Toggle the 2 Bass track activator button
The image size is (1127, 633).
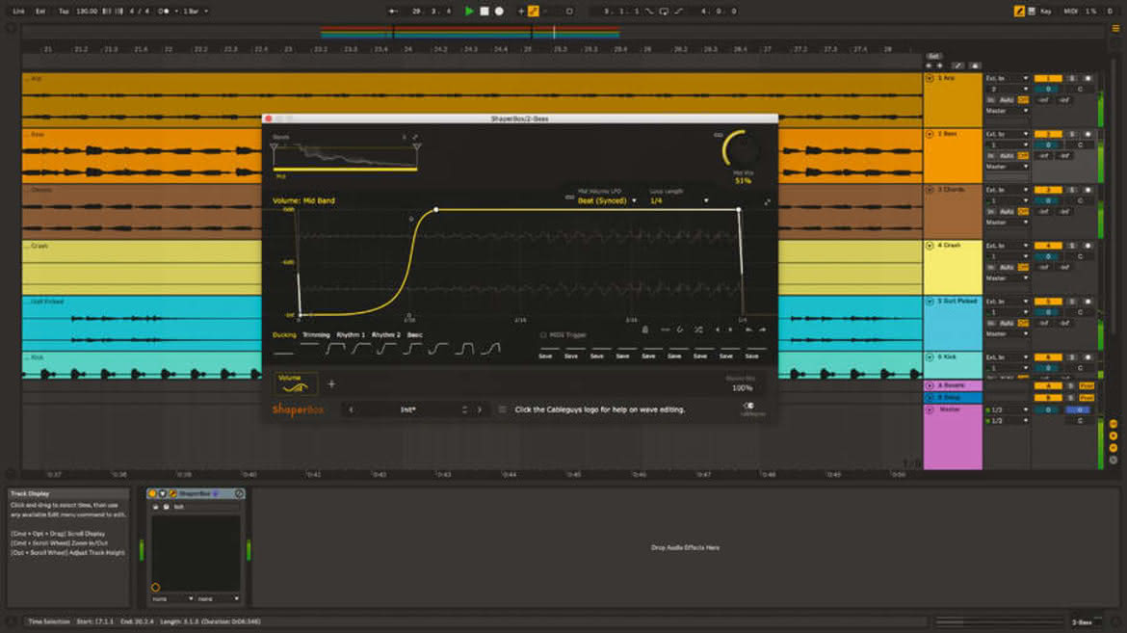[x=1048, y=134]
